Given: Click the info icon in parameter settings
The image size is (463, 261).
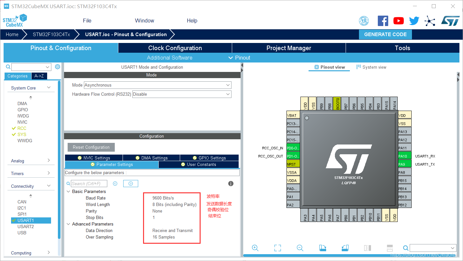Looking at the screenshot, I should click(231, 184).
